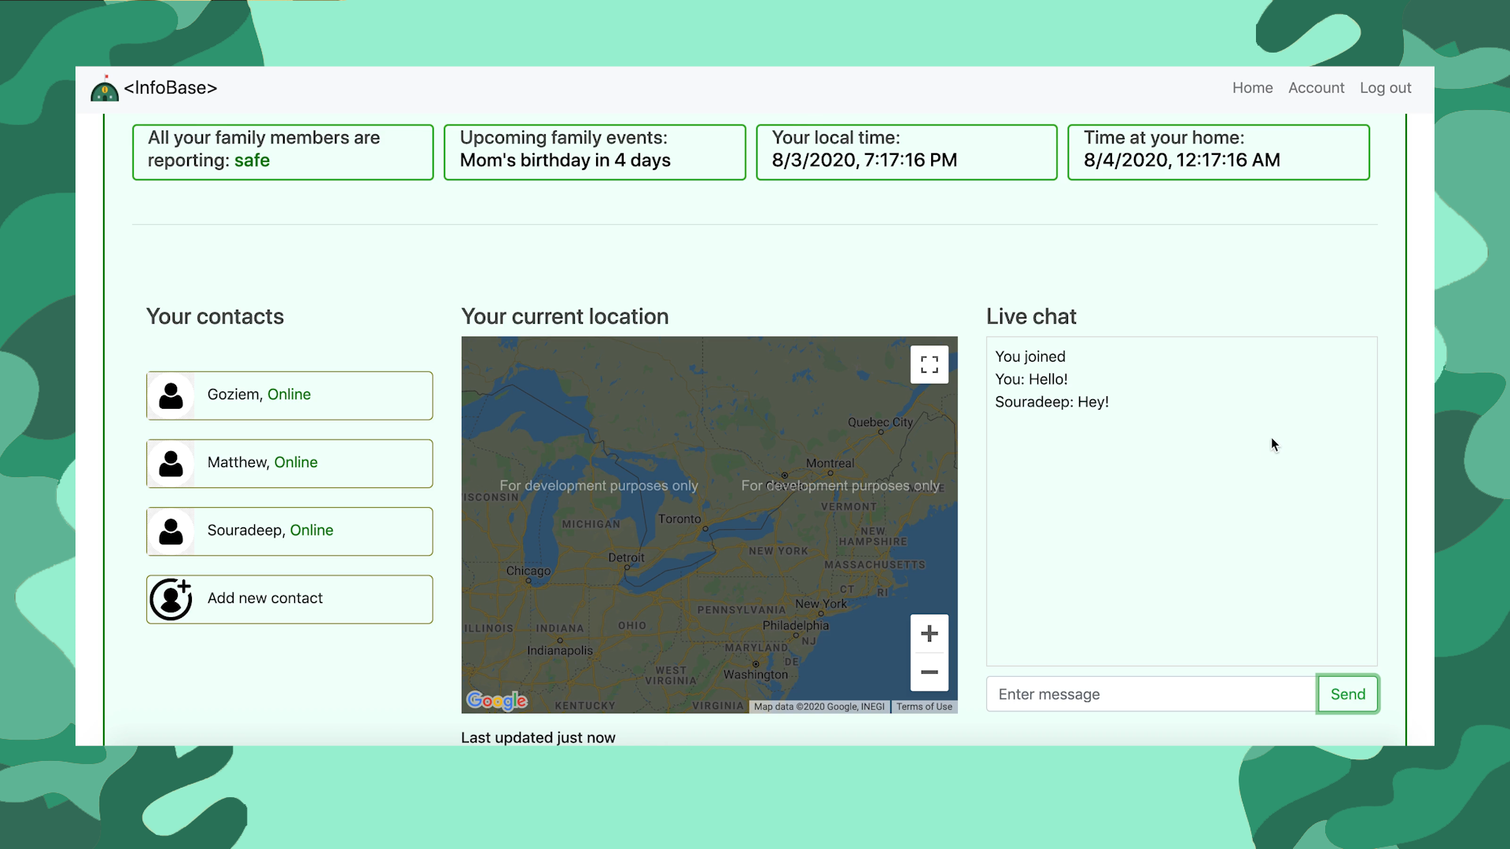Select the Add new contact card
This screenshot has width=1510, height=849.
tap(289, 599)
